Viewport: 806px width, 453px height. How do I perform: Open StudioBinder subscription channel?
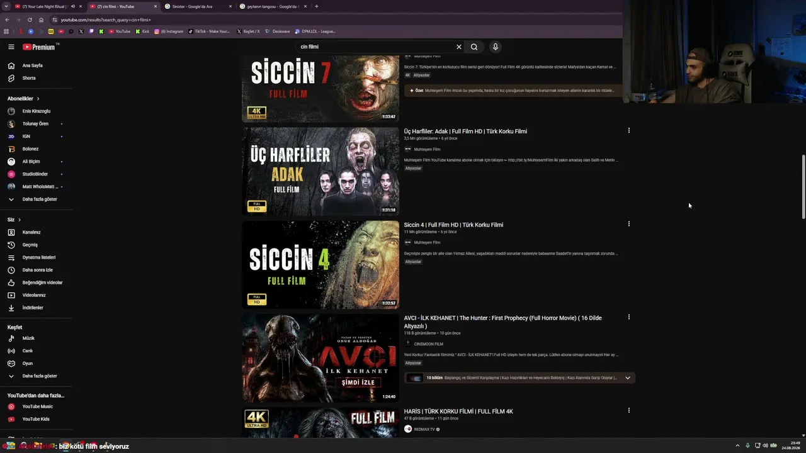(x=36, y=174)
